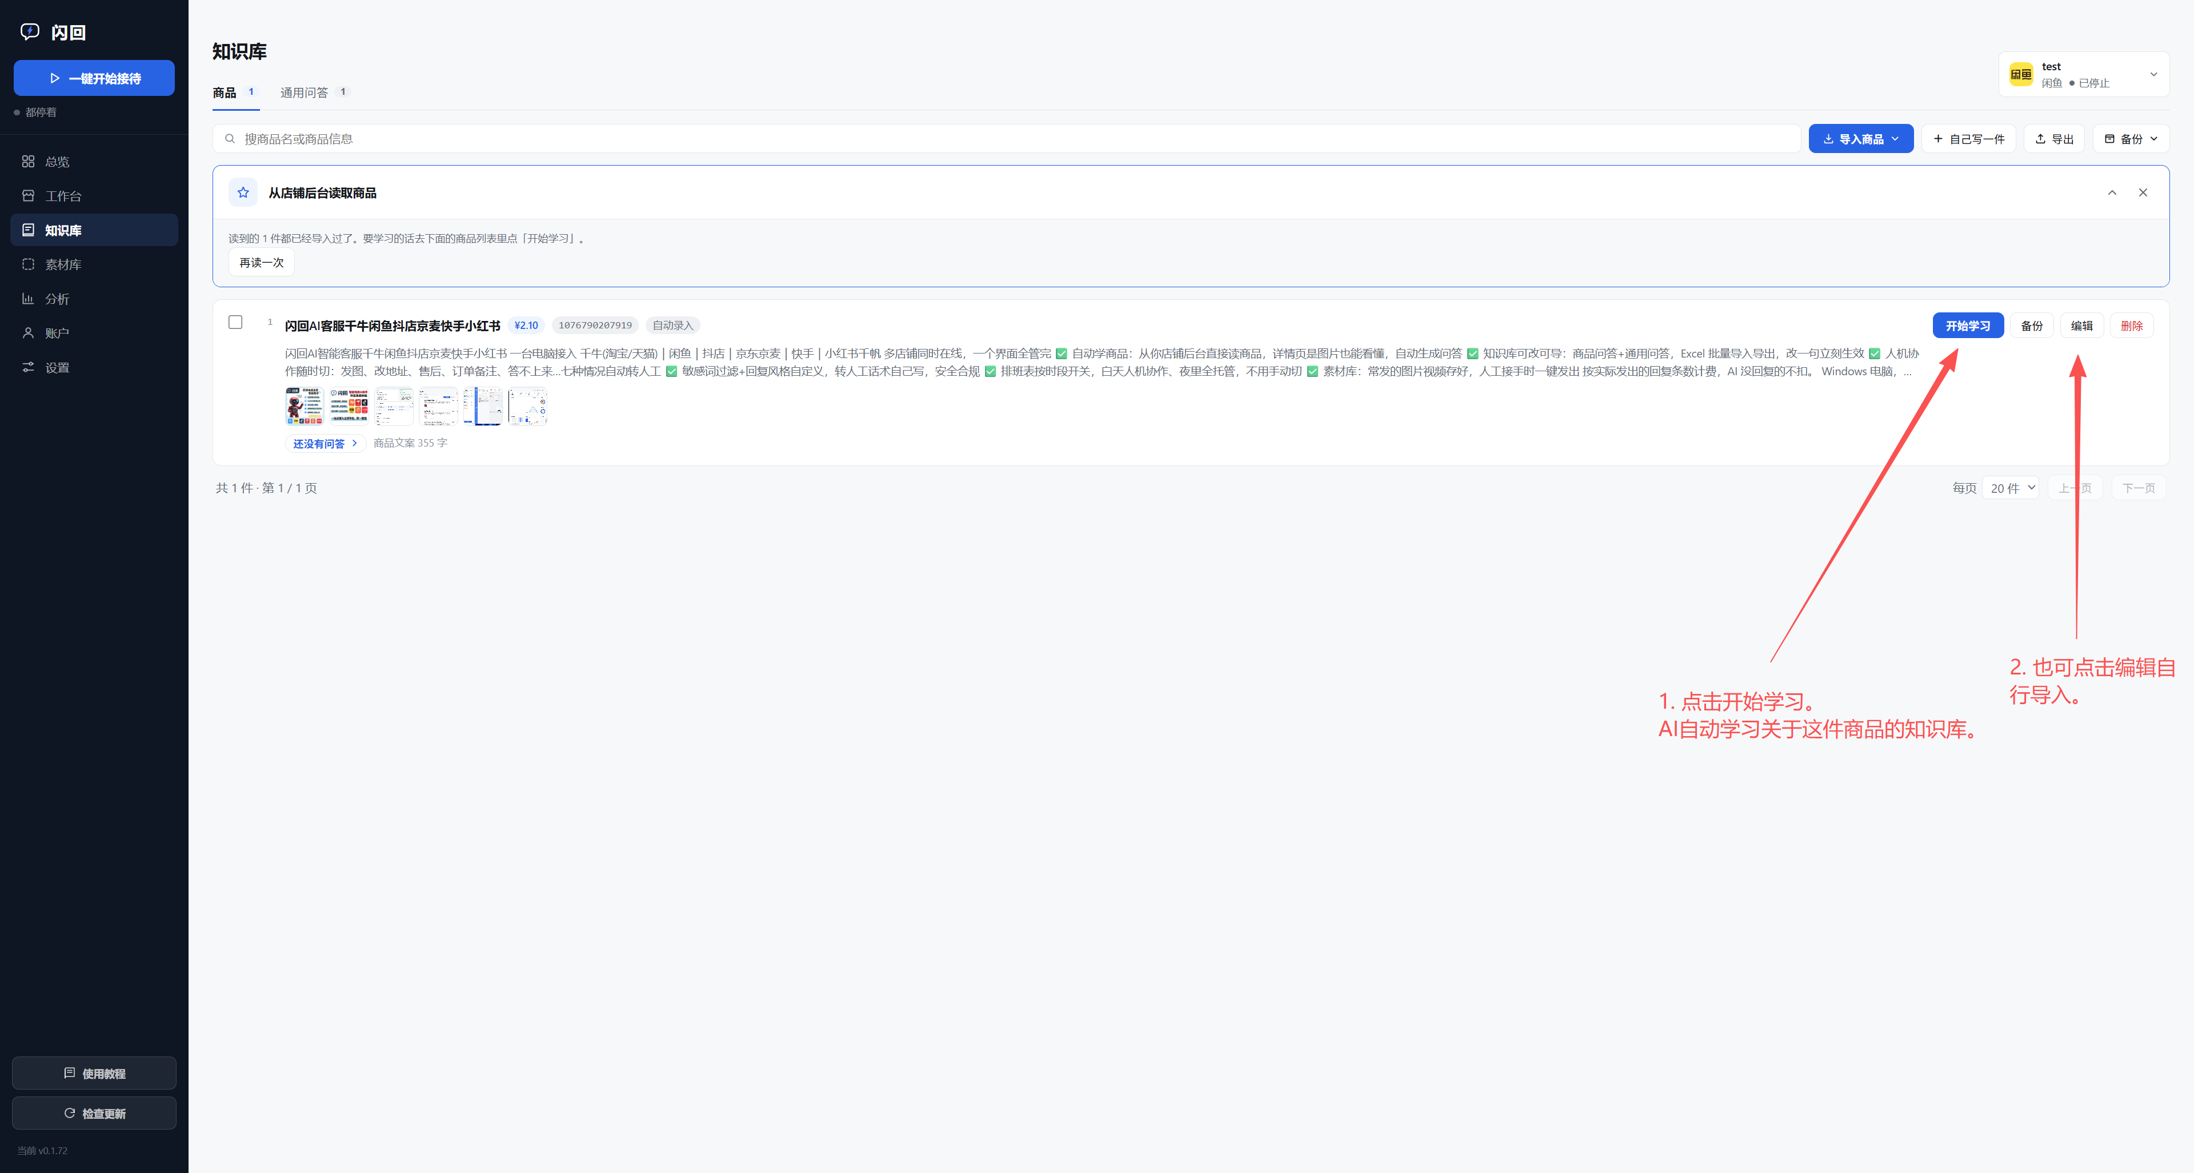The width and height of the screenshot is (2194, 1173).
Task: Open the 素材库 materials sidebar icon
Action: [x=28, y=265]
